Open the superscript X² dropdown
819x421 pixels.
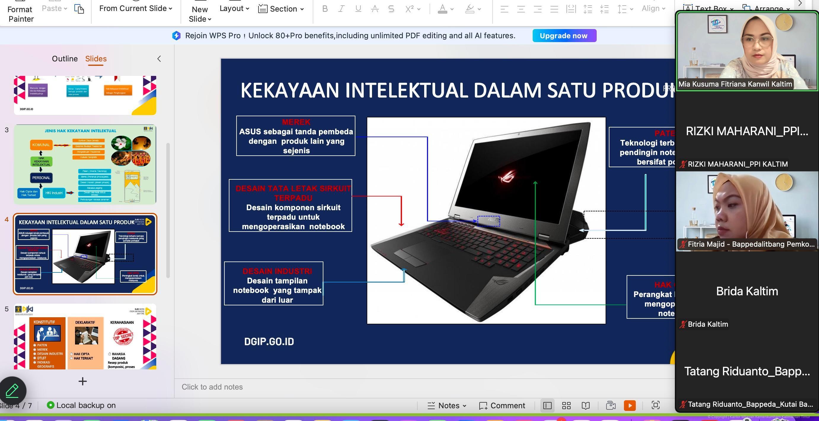pos(413,9)
